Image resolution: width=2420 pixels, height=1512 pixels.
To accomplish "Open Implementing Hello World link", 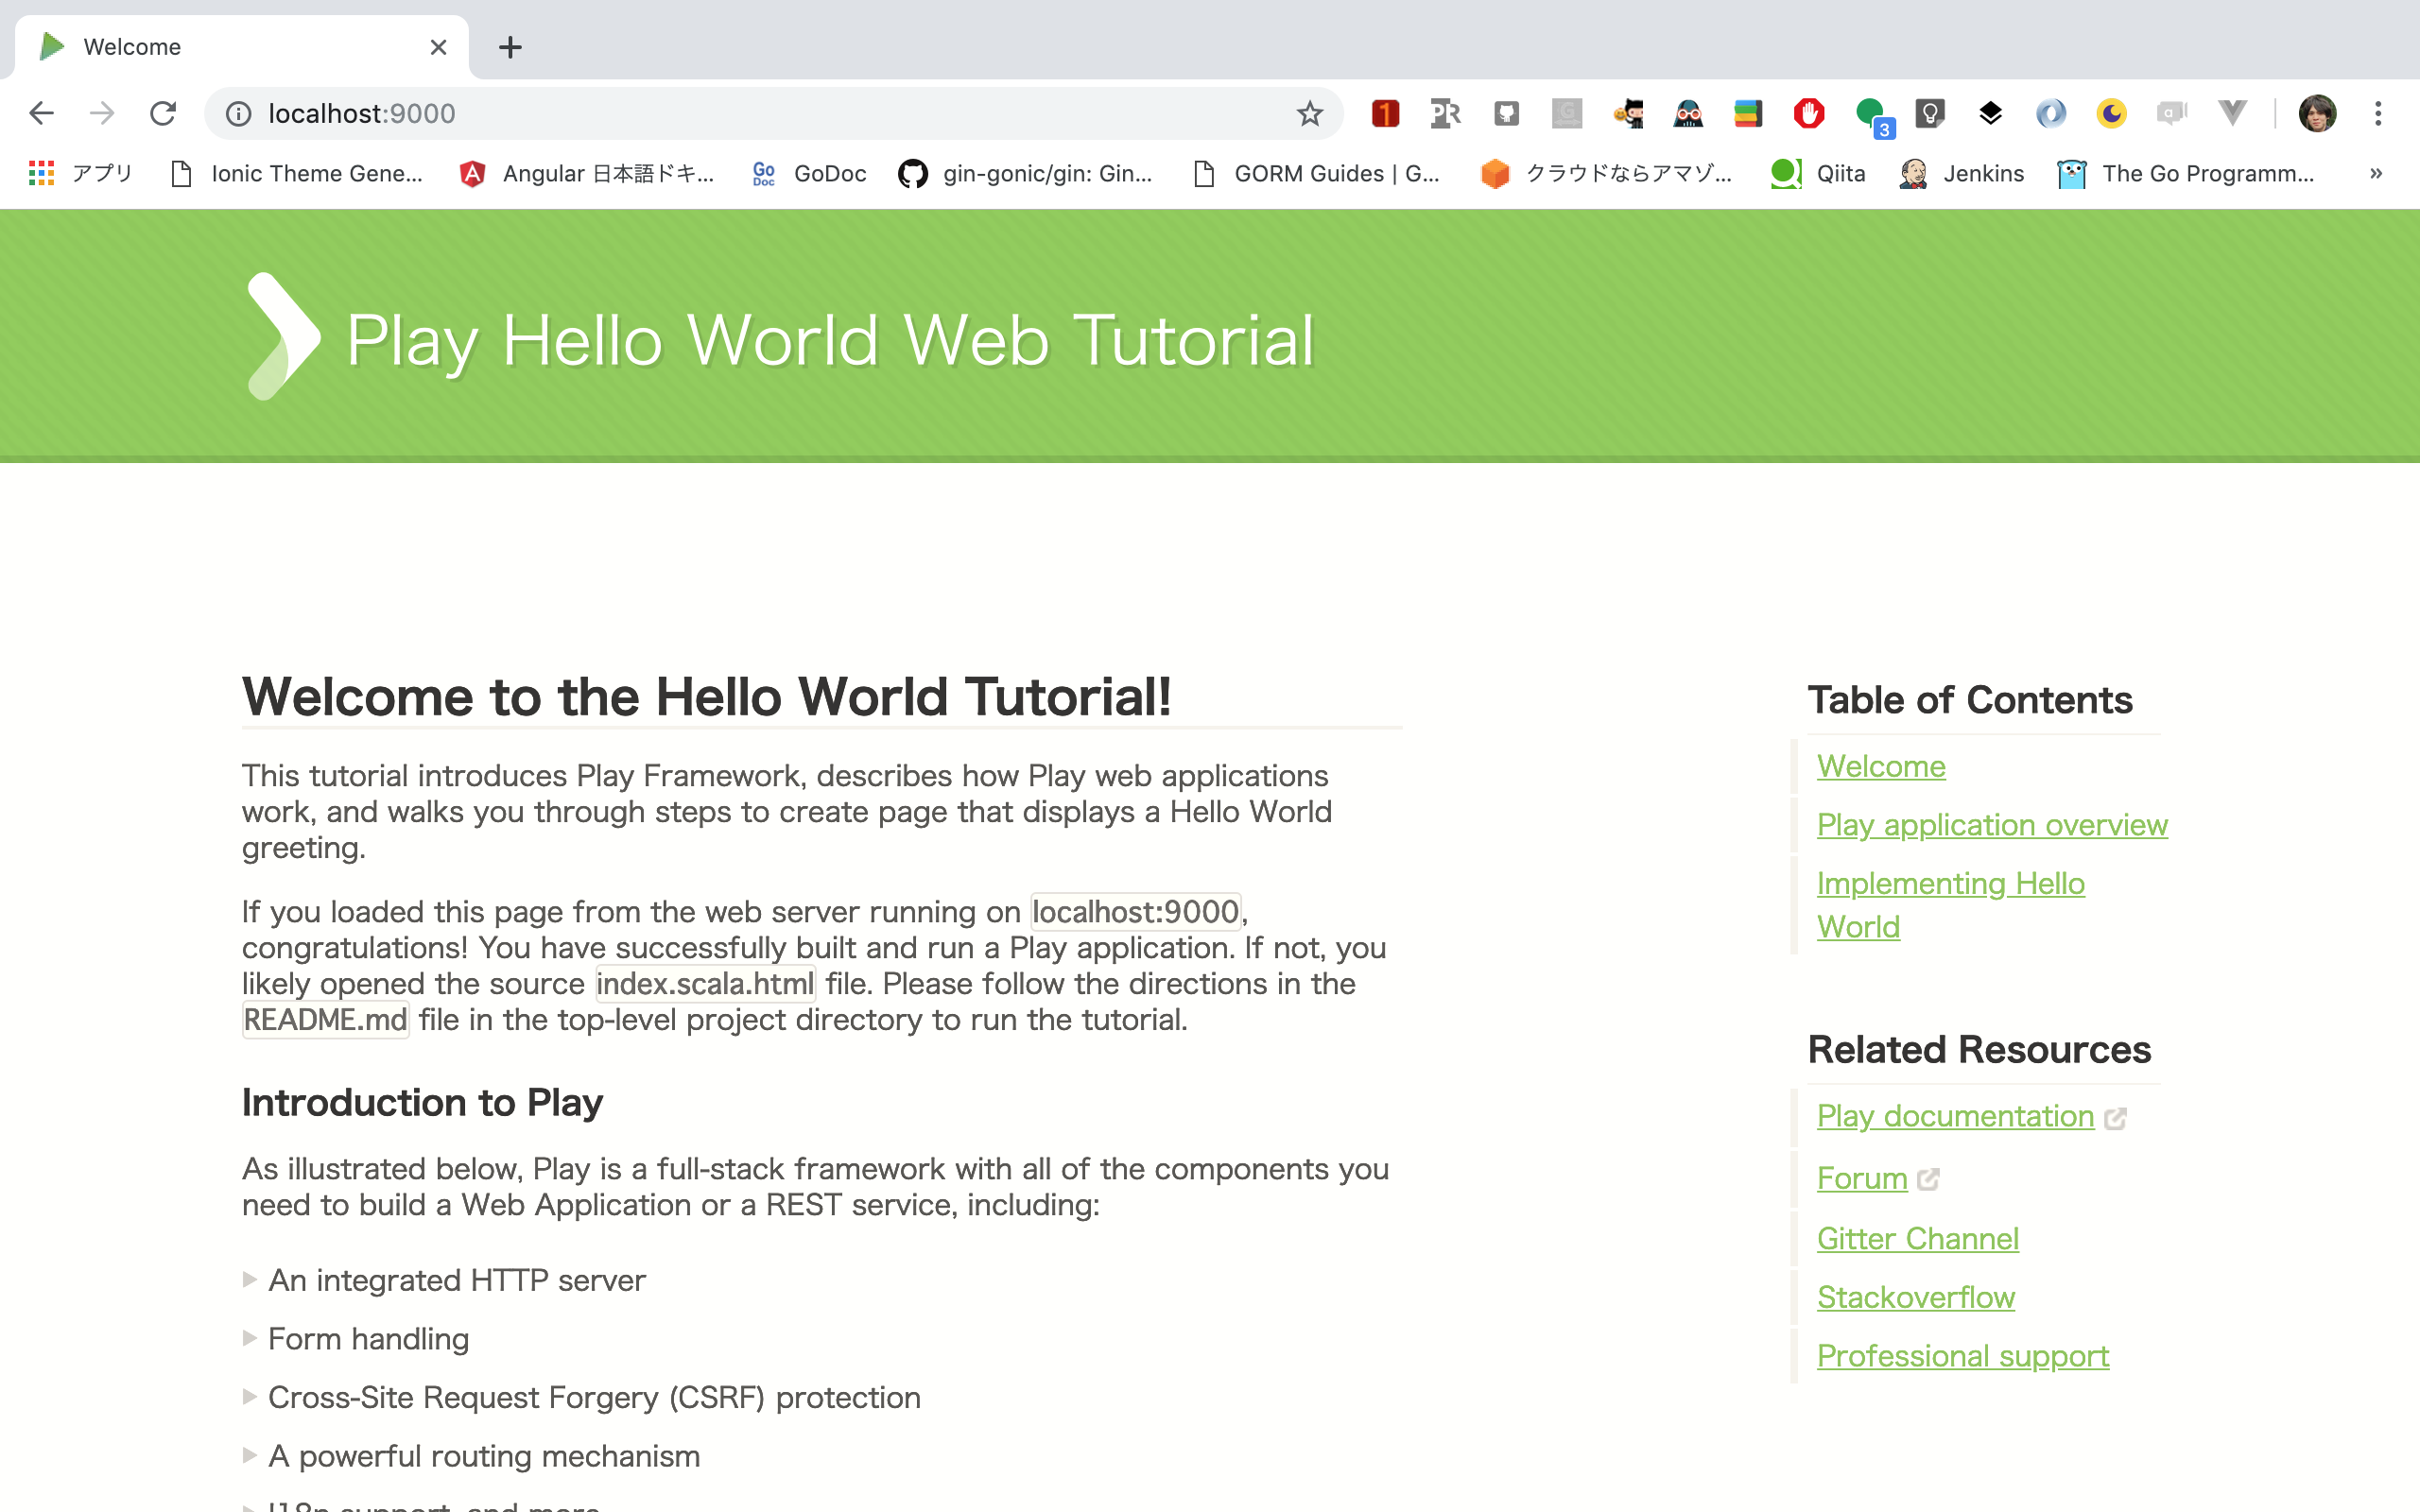I will pyautogui.click(x=1950, y=905).
